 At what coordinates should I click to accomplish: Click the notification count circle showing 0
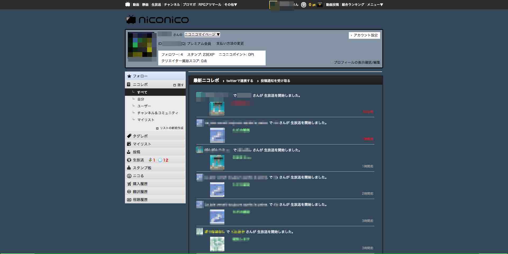pos(303,4)
